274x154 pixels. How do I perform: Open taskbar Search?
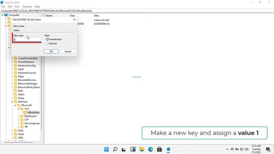pos(115,149)
